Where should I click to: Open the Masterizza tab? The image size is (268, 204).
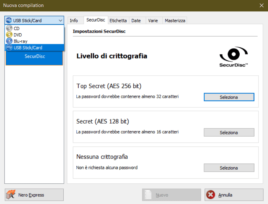[175, 21]
